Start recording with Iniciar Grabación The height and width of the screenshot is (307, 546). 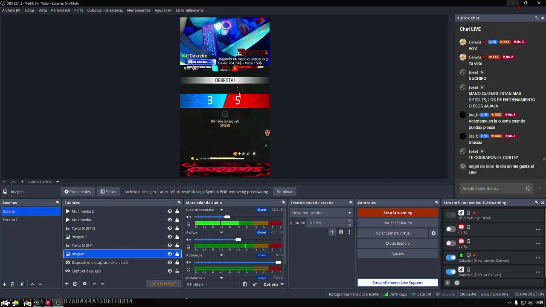398,223
